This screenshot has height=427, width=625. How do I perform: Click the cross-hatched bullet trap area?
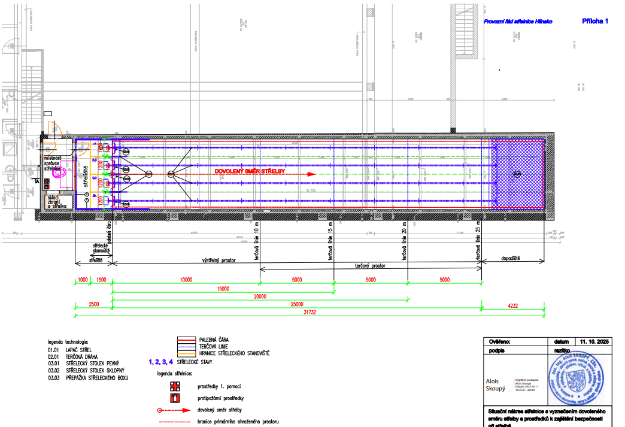coord(517,174)
